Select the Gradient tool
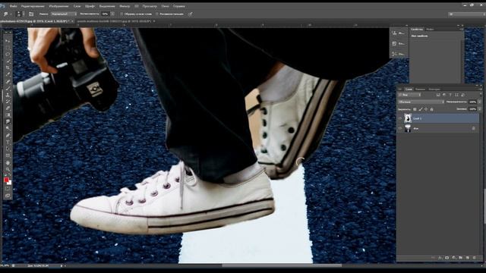Viewport: 486px width, 273px height. pyautogui.click(x=8, y=115)
